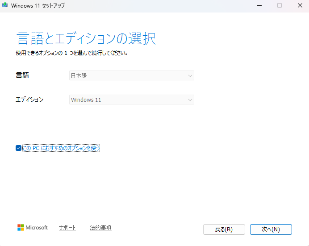The width and height of the screenshot is (309, 246).
Task: Open the サポート link
Action: coord(67,228)
